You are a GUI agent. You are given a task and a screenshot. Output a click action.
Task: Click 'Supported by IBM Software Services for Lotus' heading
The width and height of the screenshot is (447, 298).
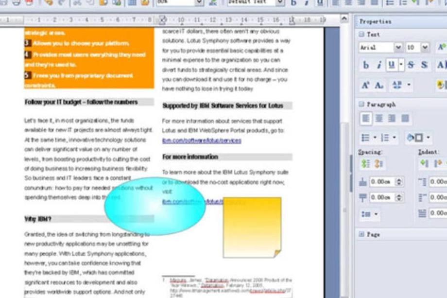tap(223, 106)
